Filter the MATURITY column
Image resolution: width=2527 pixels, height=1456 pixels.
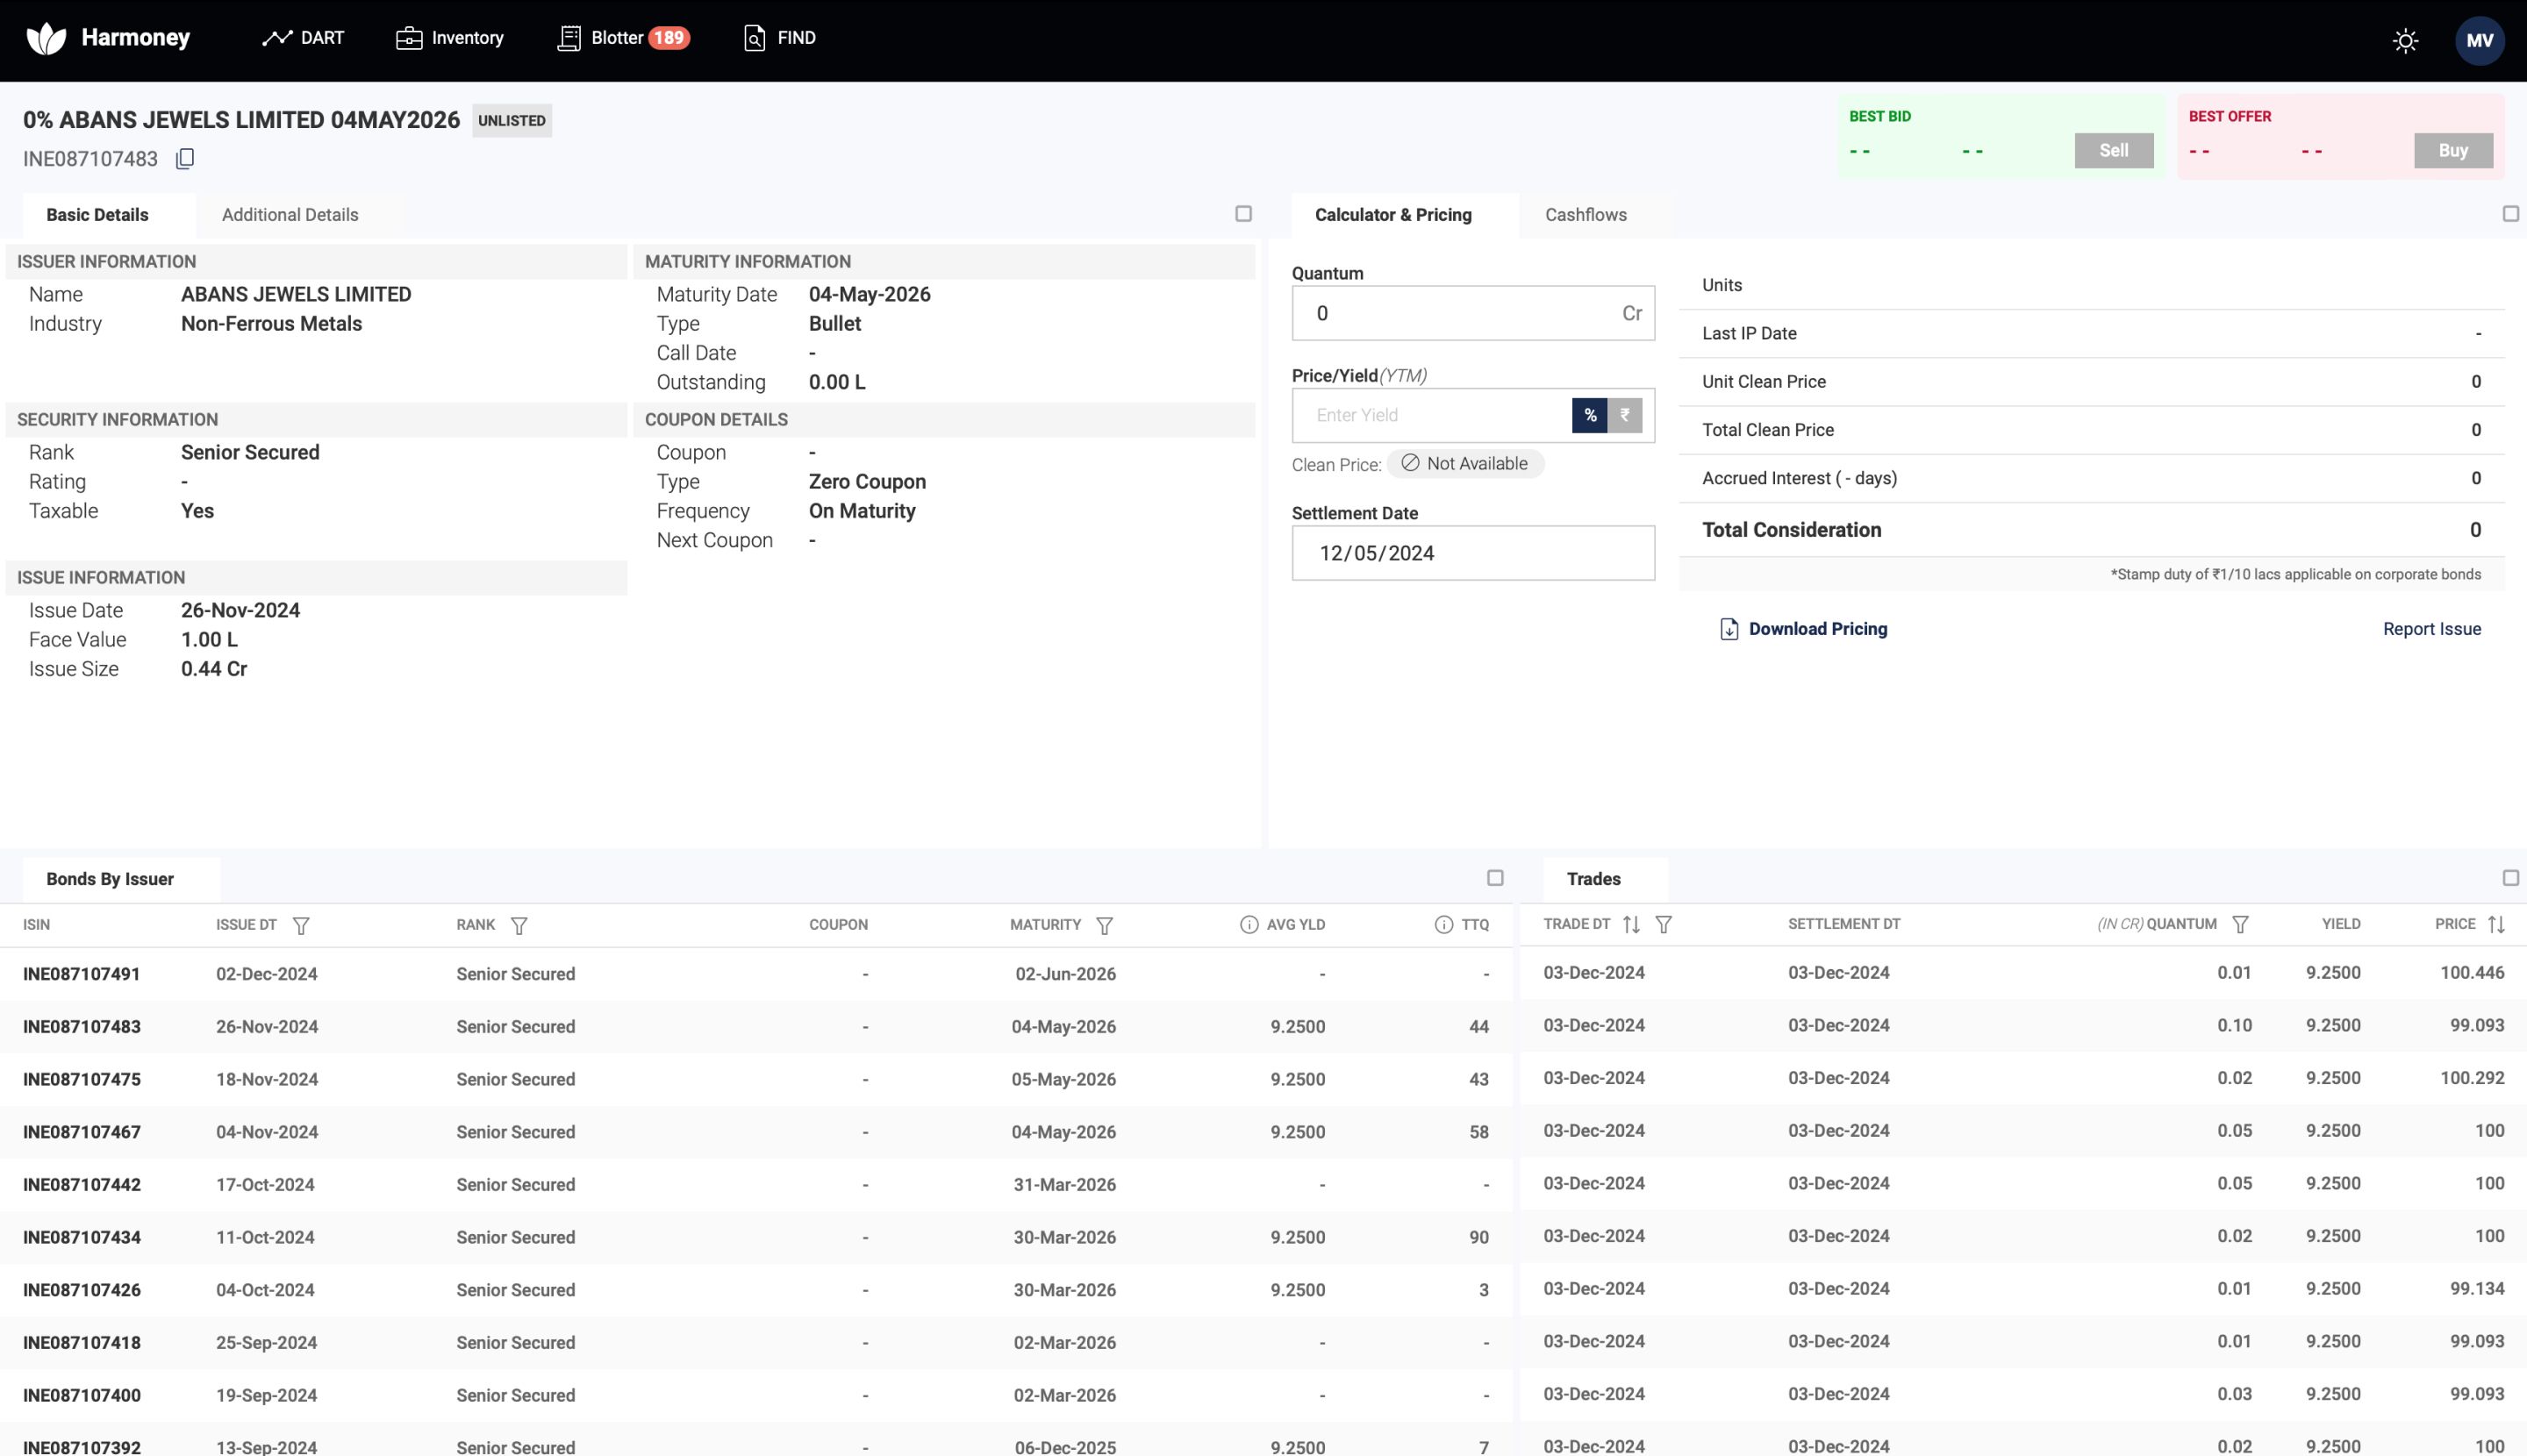[1105, 926]
